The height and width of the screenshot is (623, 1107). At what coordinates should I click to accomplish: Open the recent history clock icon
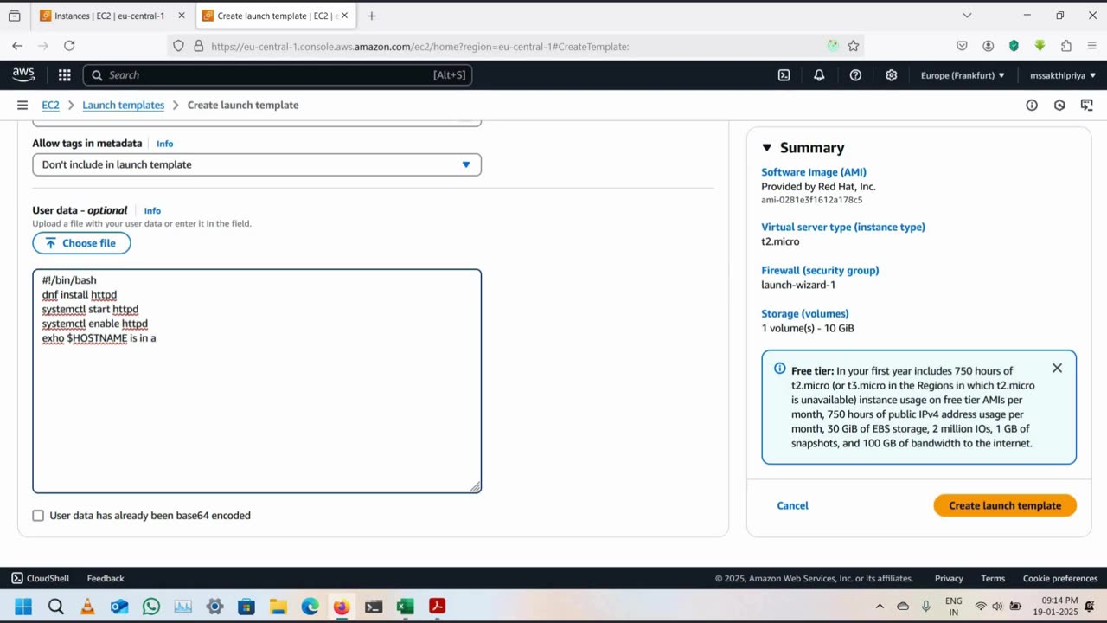pyautogui.click(x=1059, y=106)
